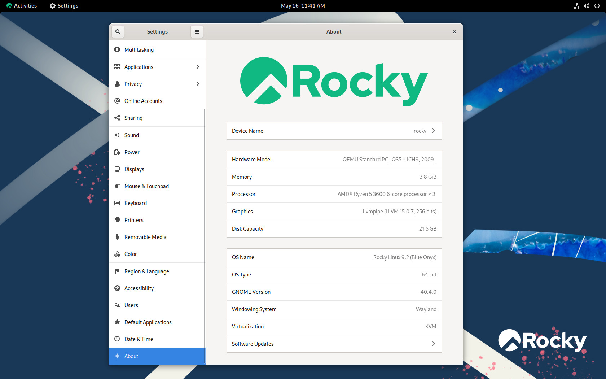Click the Printers icon in sidebar
This screenshot has width=606, height=379.
click(117, 220)
